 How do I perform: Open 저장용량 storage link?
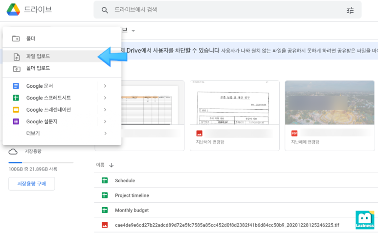[33, 151]
